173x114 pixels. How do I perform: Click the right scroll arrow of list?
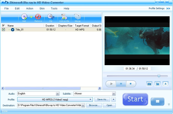[x=100, y=88]
